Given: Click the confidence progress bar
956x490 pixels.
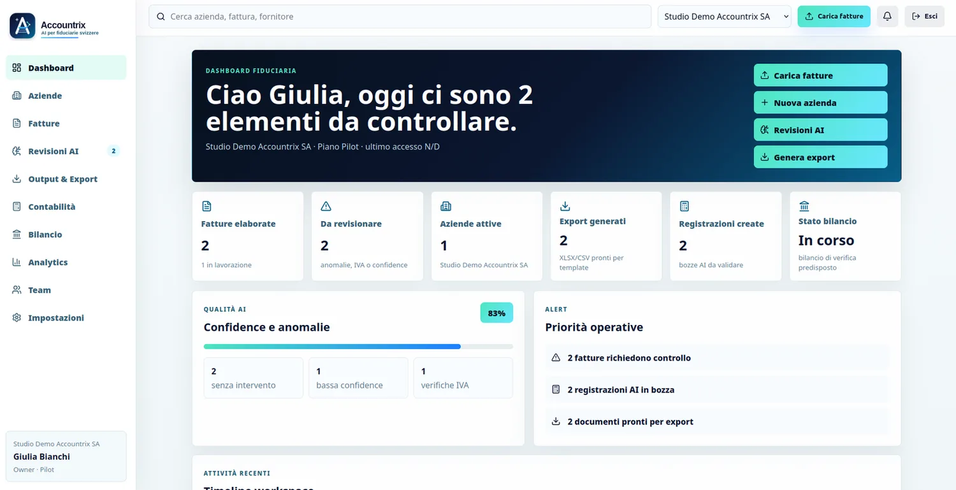Looking at the screenshot, I should pos(358,347).
